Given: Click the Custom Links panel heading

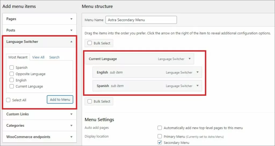Looking at the screenshot, I should [x=17, y=114].
